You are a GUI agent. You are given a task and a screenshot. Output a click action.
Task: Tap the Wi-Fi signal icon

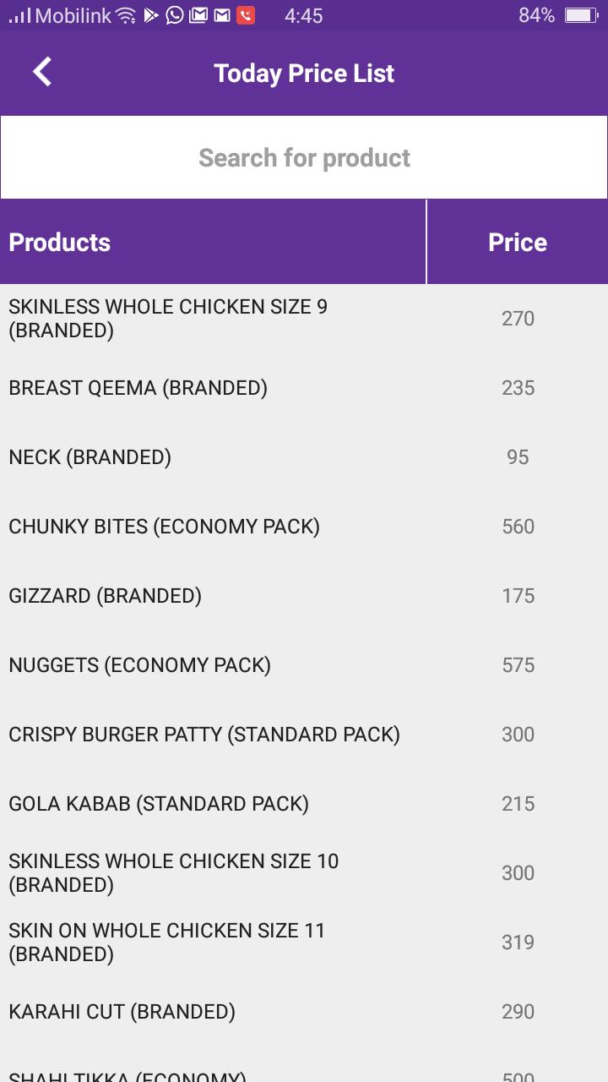126,15
